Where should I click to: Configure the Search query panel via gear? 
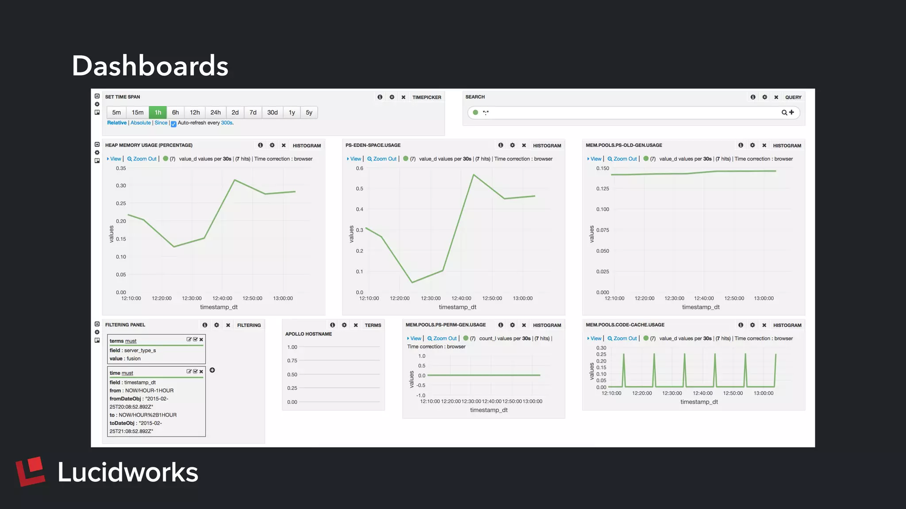coord(765,97)
